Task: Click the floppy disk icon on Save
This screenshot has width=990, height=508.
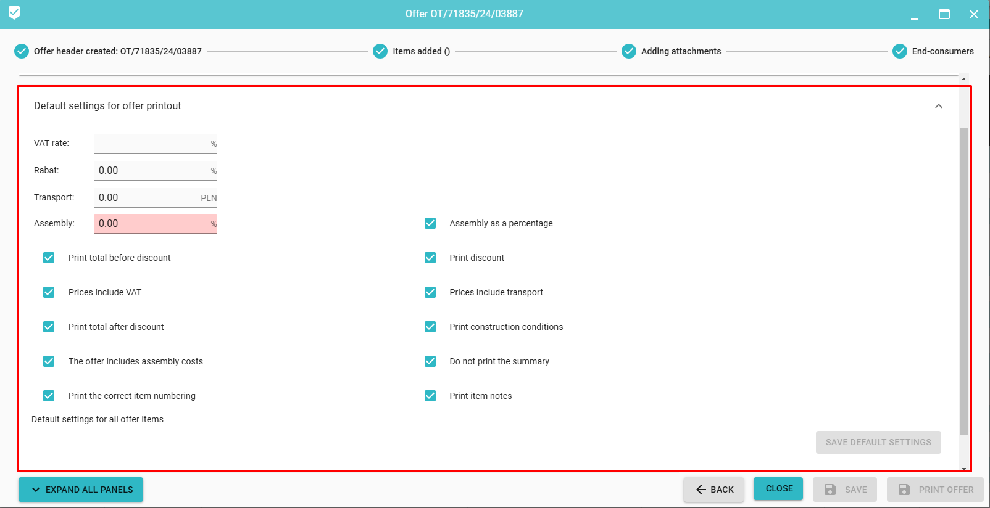Action: click(830, 490)
